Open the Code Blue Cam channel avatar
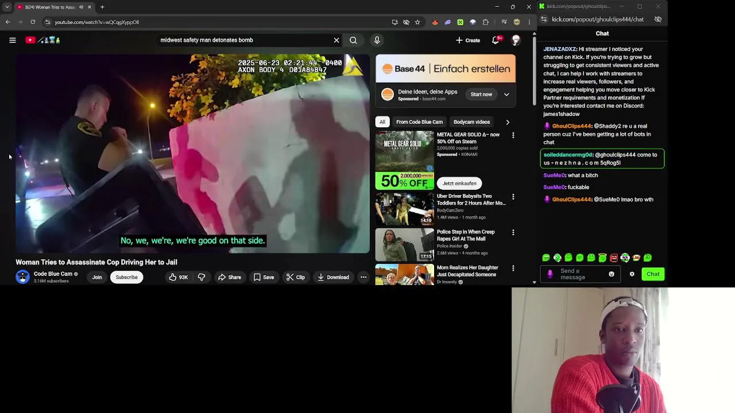Screen dimensions: 735x413 coord(22,277)
